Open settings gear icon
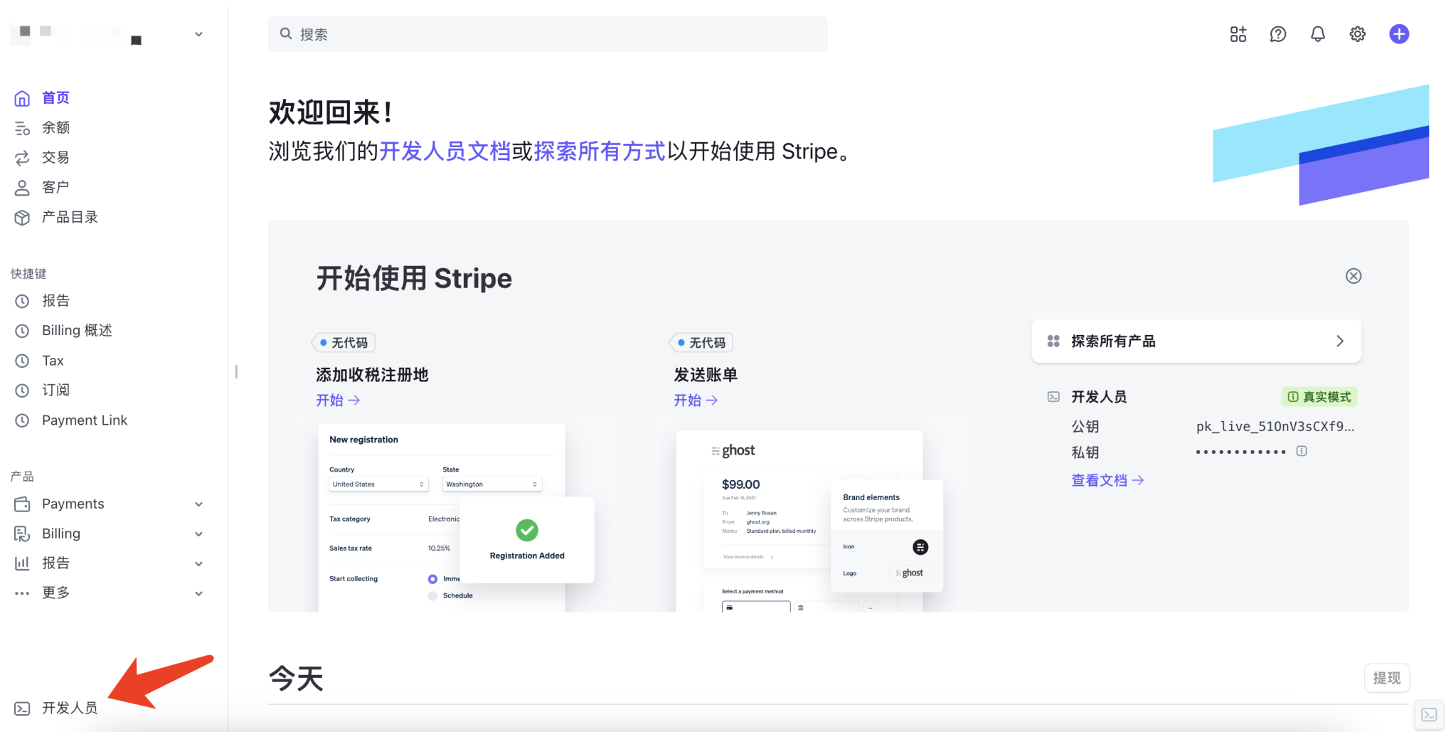The width and height of the screenshot is (1446, 732). click(1357, 34)
